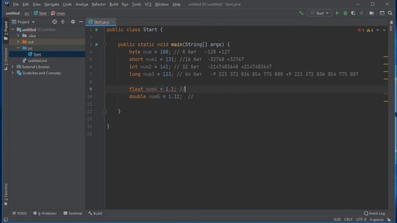Screen dimensions: 397x223
Task: Click run gutter arrow beside class Start
Action: [97, 30]
